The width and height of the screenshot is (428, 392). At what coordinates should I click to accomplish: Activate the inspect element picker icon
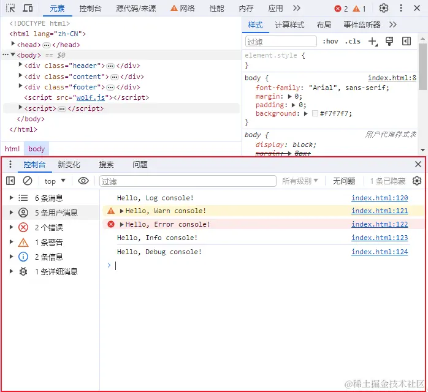(x=10, y=8)
